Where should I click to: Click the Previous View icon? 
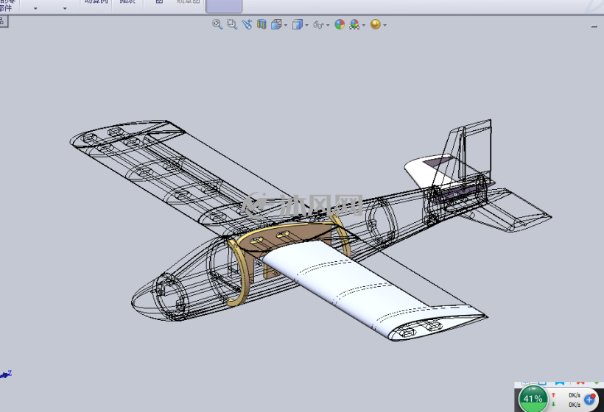click(x=247, y=24)
